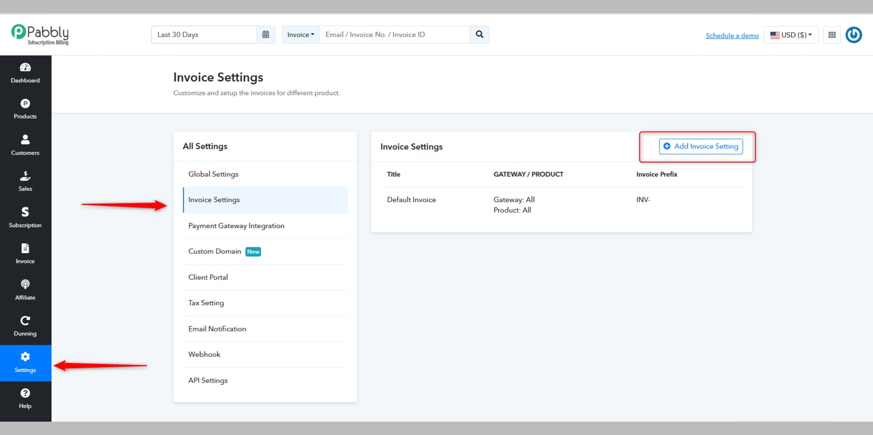Open Subscription sidebar item

point(25,218)
